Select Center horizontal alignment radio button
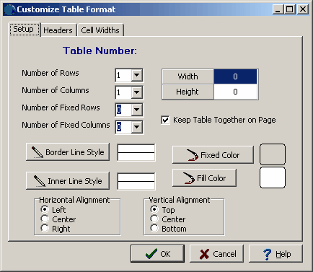This screenshot has height=272, width=313. [45, 219]
